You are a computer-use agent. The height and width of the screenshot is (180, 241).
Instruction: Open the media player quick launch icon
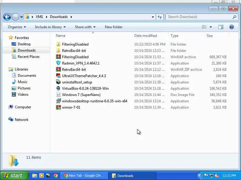(42, 175)
